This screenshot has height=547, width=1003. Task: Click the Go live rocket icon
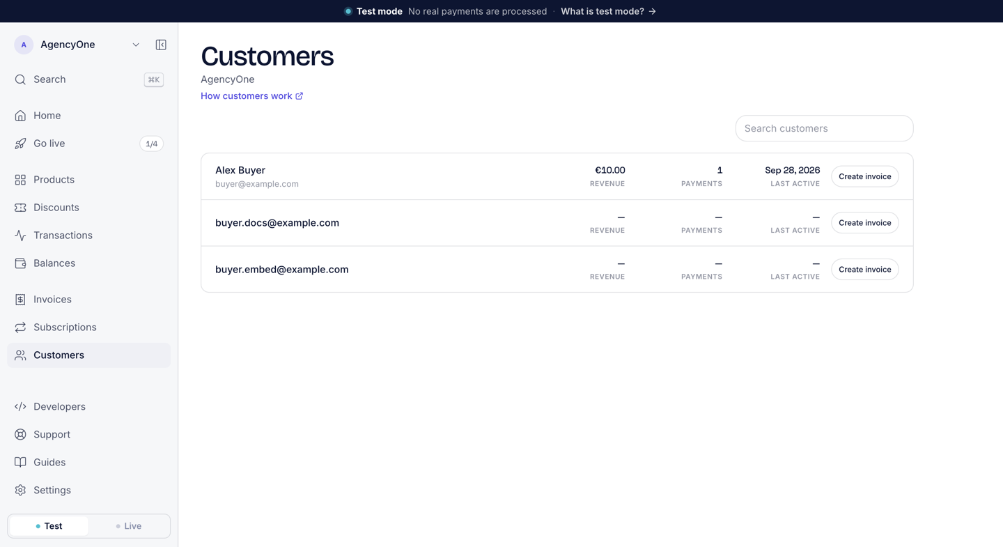click(20, 144)
